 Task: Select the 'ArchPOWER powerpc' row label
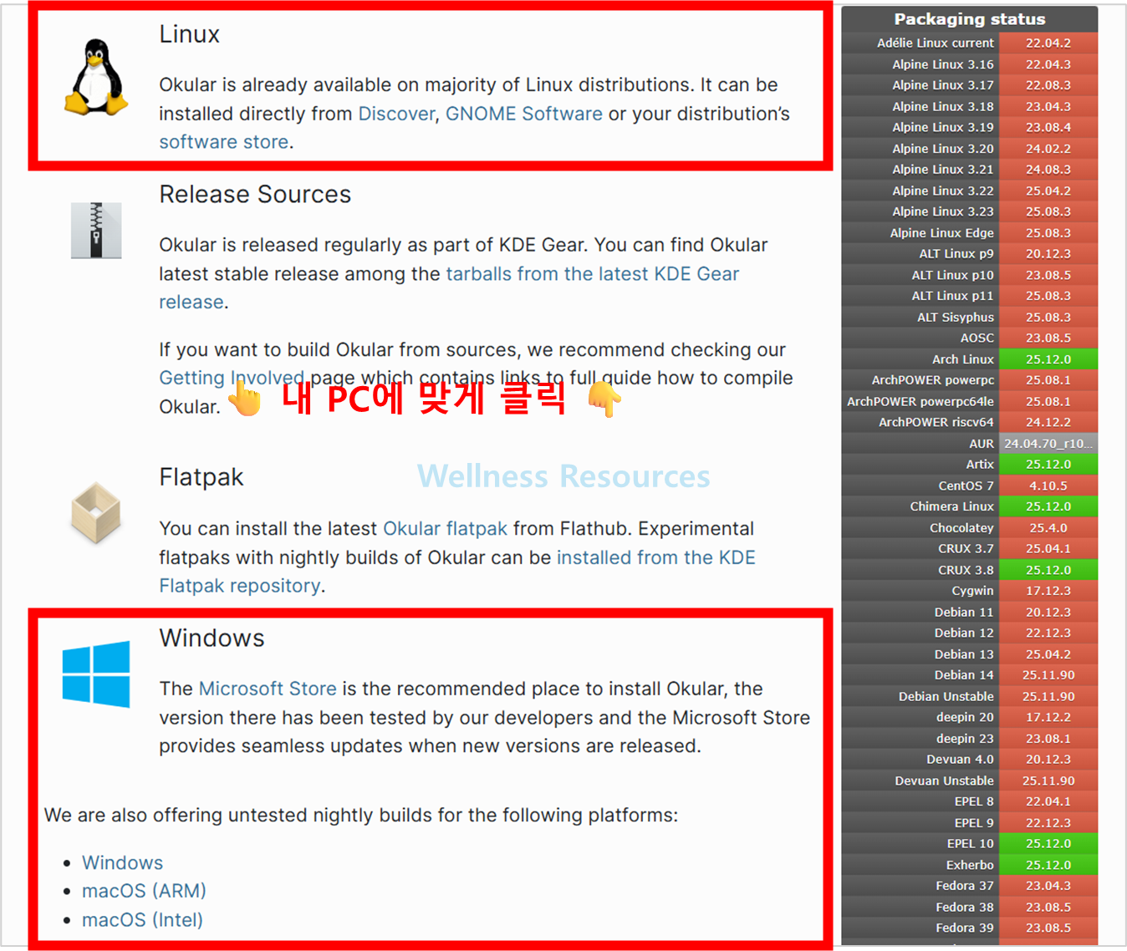(x=933, y=380)
